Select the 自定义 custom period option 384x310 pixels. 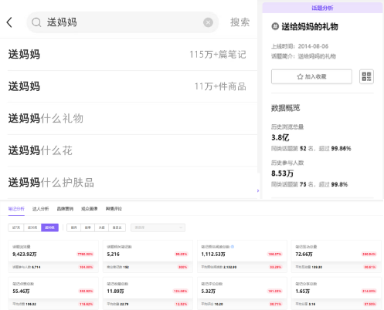click(x=117, y=227)
